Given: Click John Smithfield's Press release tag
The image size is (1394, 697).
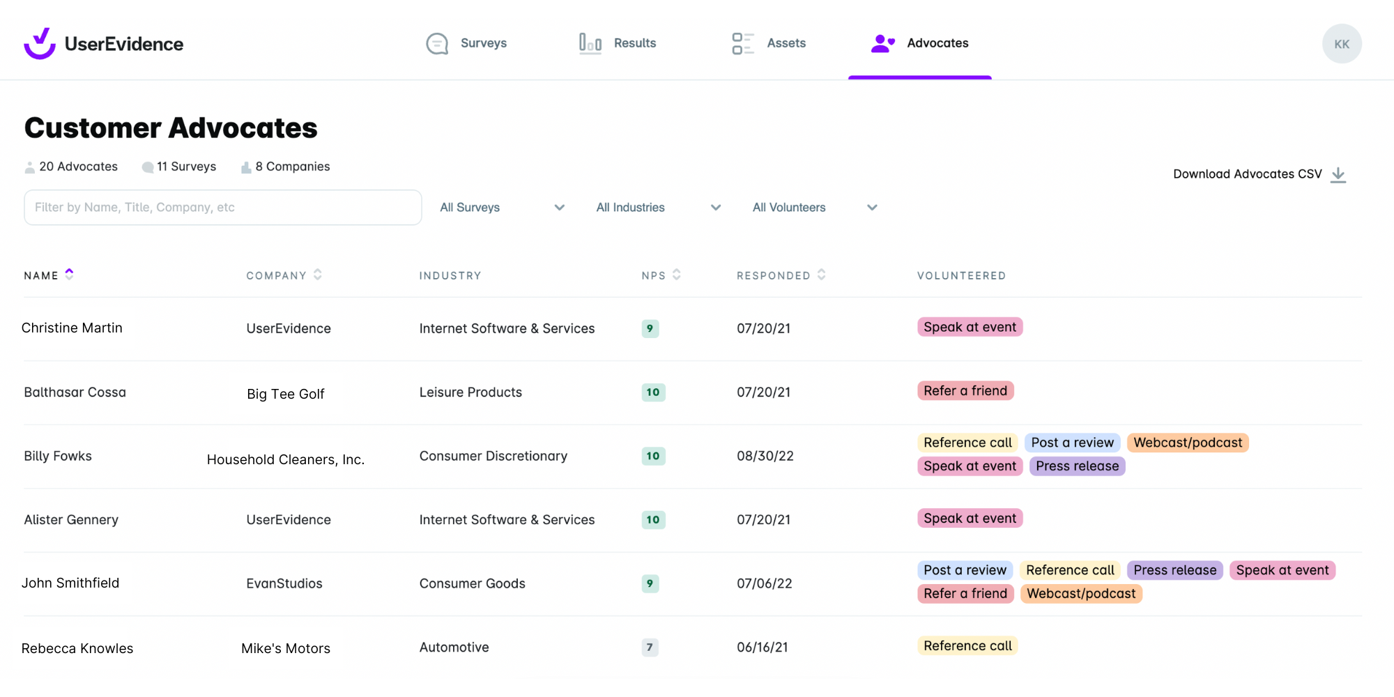Looking at the screenshot, I should (x=1175, y=571).
